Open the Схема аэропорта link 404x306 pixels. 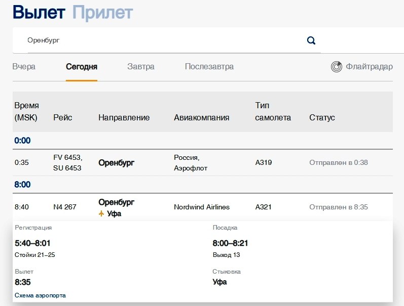pos(40,295)
